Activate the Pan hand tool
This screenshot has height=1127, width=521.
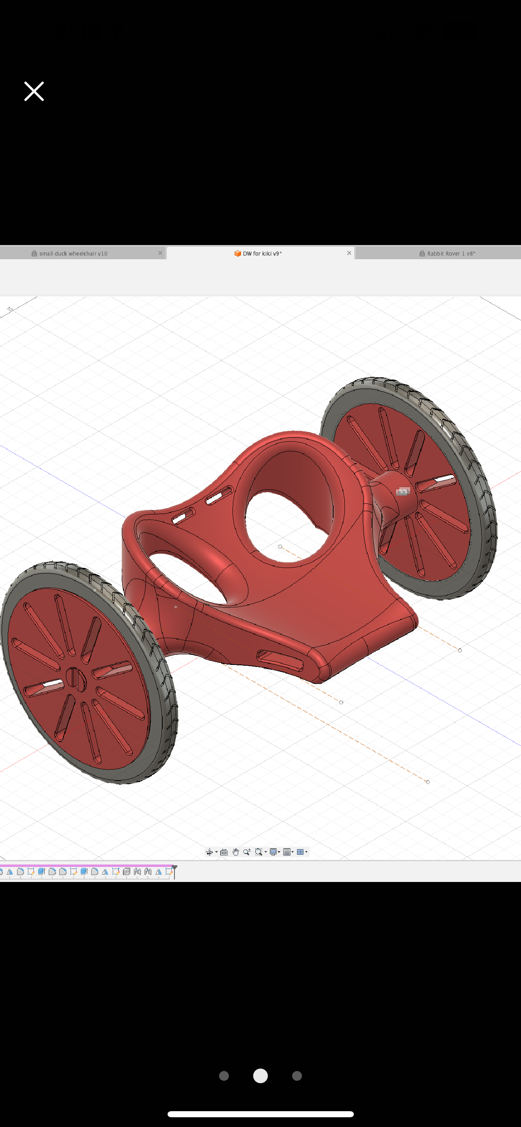[x=235, y=852]
